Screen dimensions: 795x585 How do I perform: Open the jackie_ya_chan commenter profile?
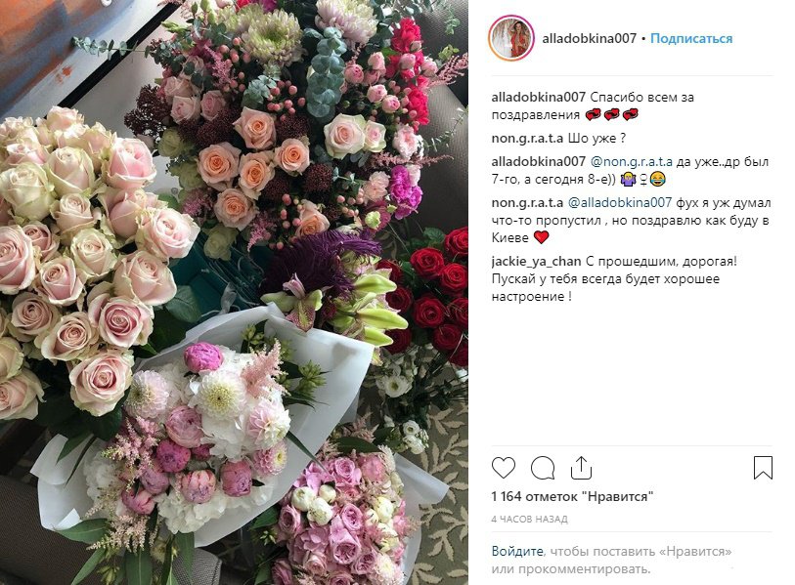coord(537,262)
